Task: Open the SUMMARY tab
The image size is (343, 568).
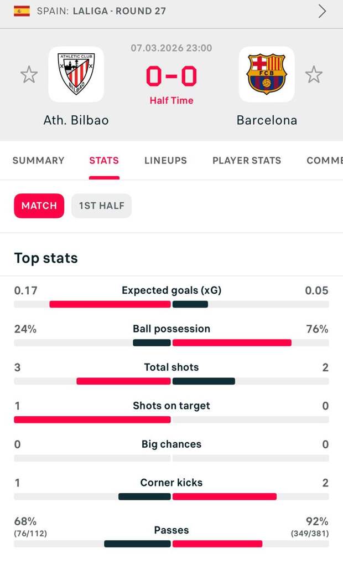Action: (38, 161)
